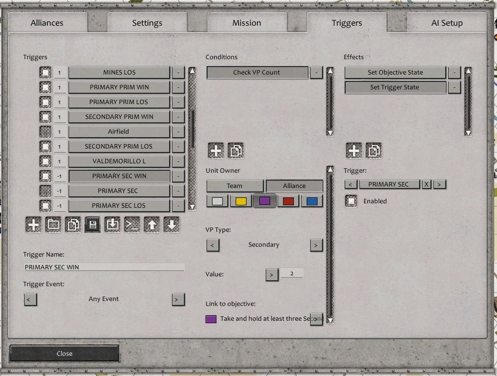Screen dimensions: 497x376
Task: Select next Trigger Event option
Action: [178, 300]
